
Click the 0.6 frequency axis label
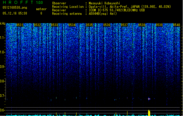click(2, 110)
